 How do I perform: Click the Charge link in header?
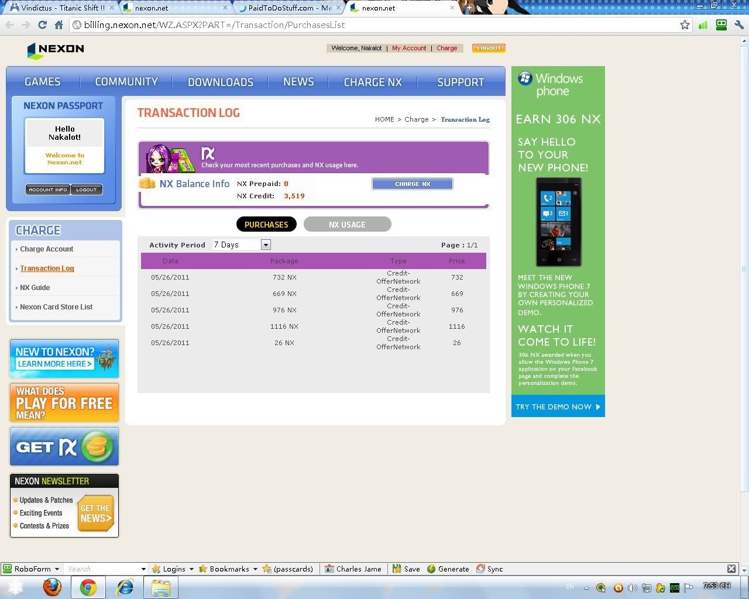(446, 48)
